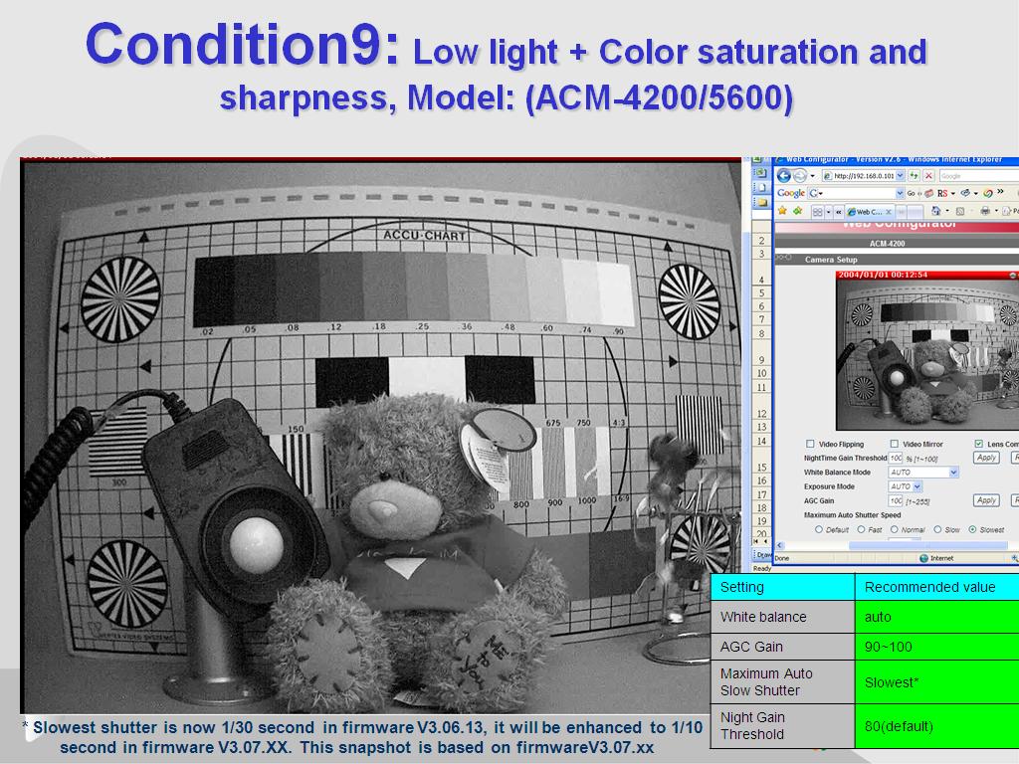
Task: Select the Web C... browser tab
Action: tap(870, 212)
